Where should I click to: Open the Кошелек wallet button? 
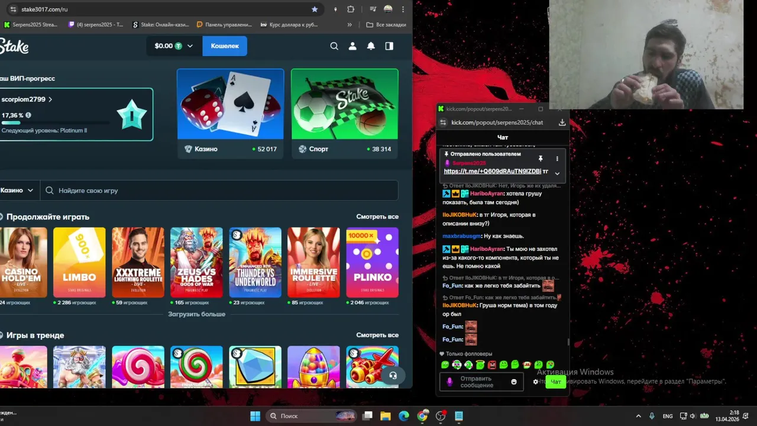pos(225,46)
